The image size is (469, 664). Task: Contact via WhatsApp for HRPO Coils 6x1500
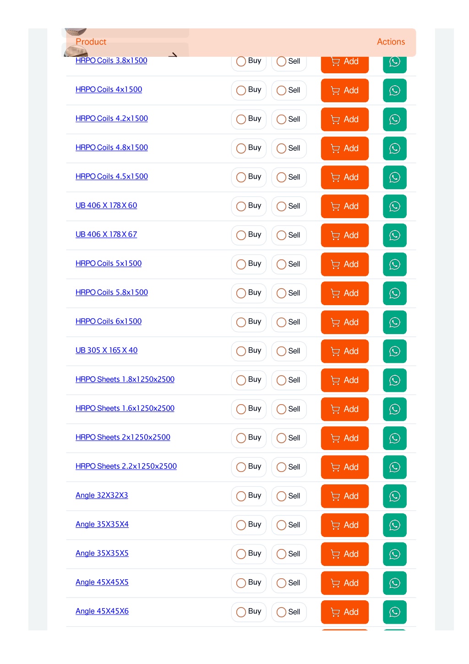tap(394, 322)
